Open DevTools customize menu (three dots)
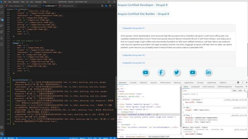The image size is (248, 139). [242, 82]
